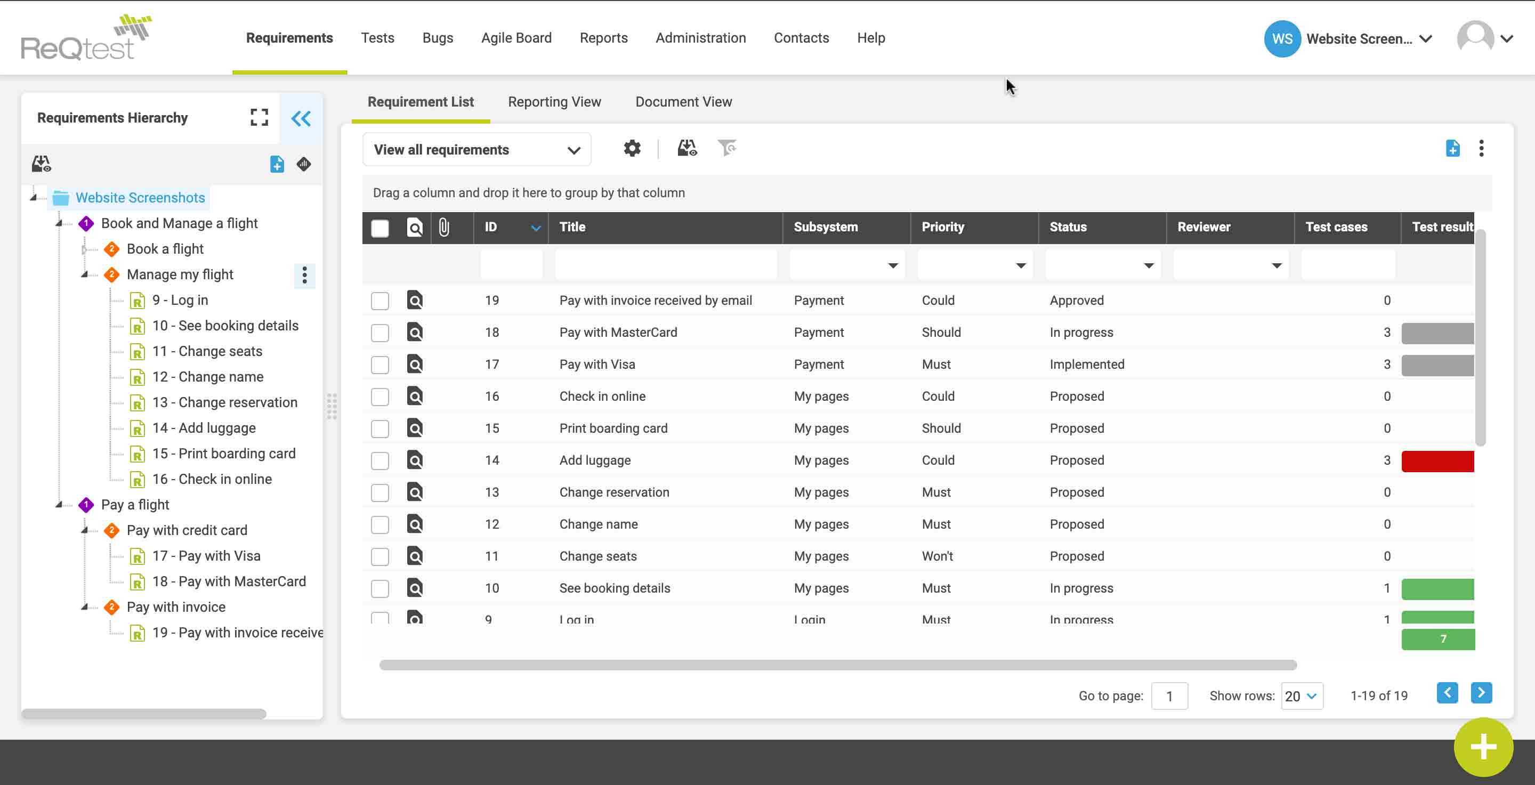Click the table horizontal scrollbar
1535x785 pixels.
(838, 665)
